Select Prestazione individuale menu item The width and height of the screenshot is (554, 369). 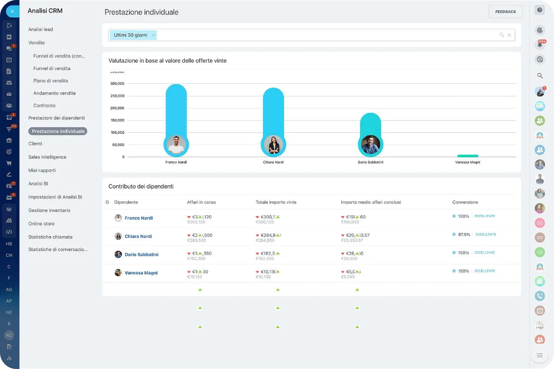pyautogui.click(x=58, y=131)
